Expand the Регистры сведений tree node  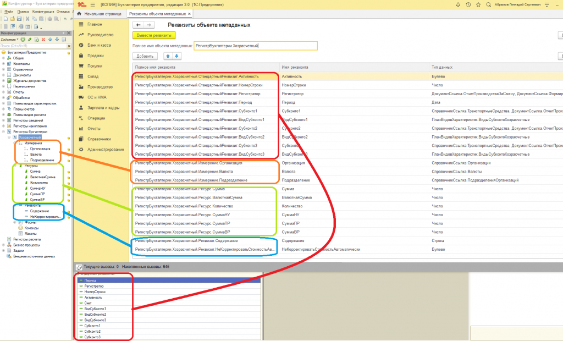(4, 120)
